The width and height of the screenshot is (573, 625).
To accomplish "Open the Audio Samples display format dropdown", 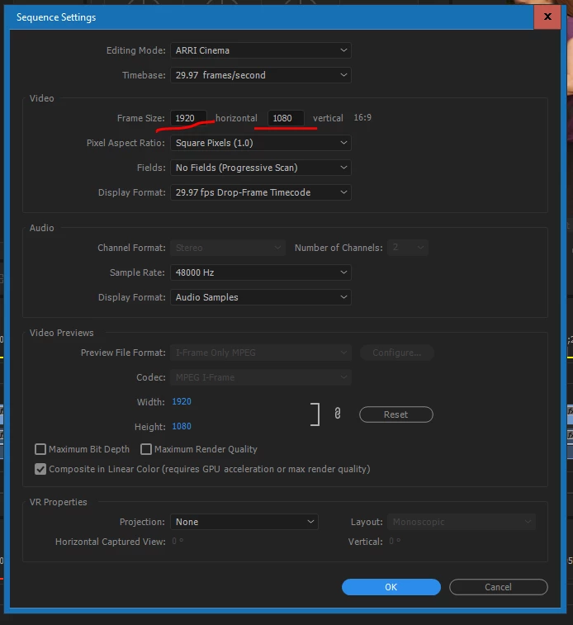I will [261, 297].
